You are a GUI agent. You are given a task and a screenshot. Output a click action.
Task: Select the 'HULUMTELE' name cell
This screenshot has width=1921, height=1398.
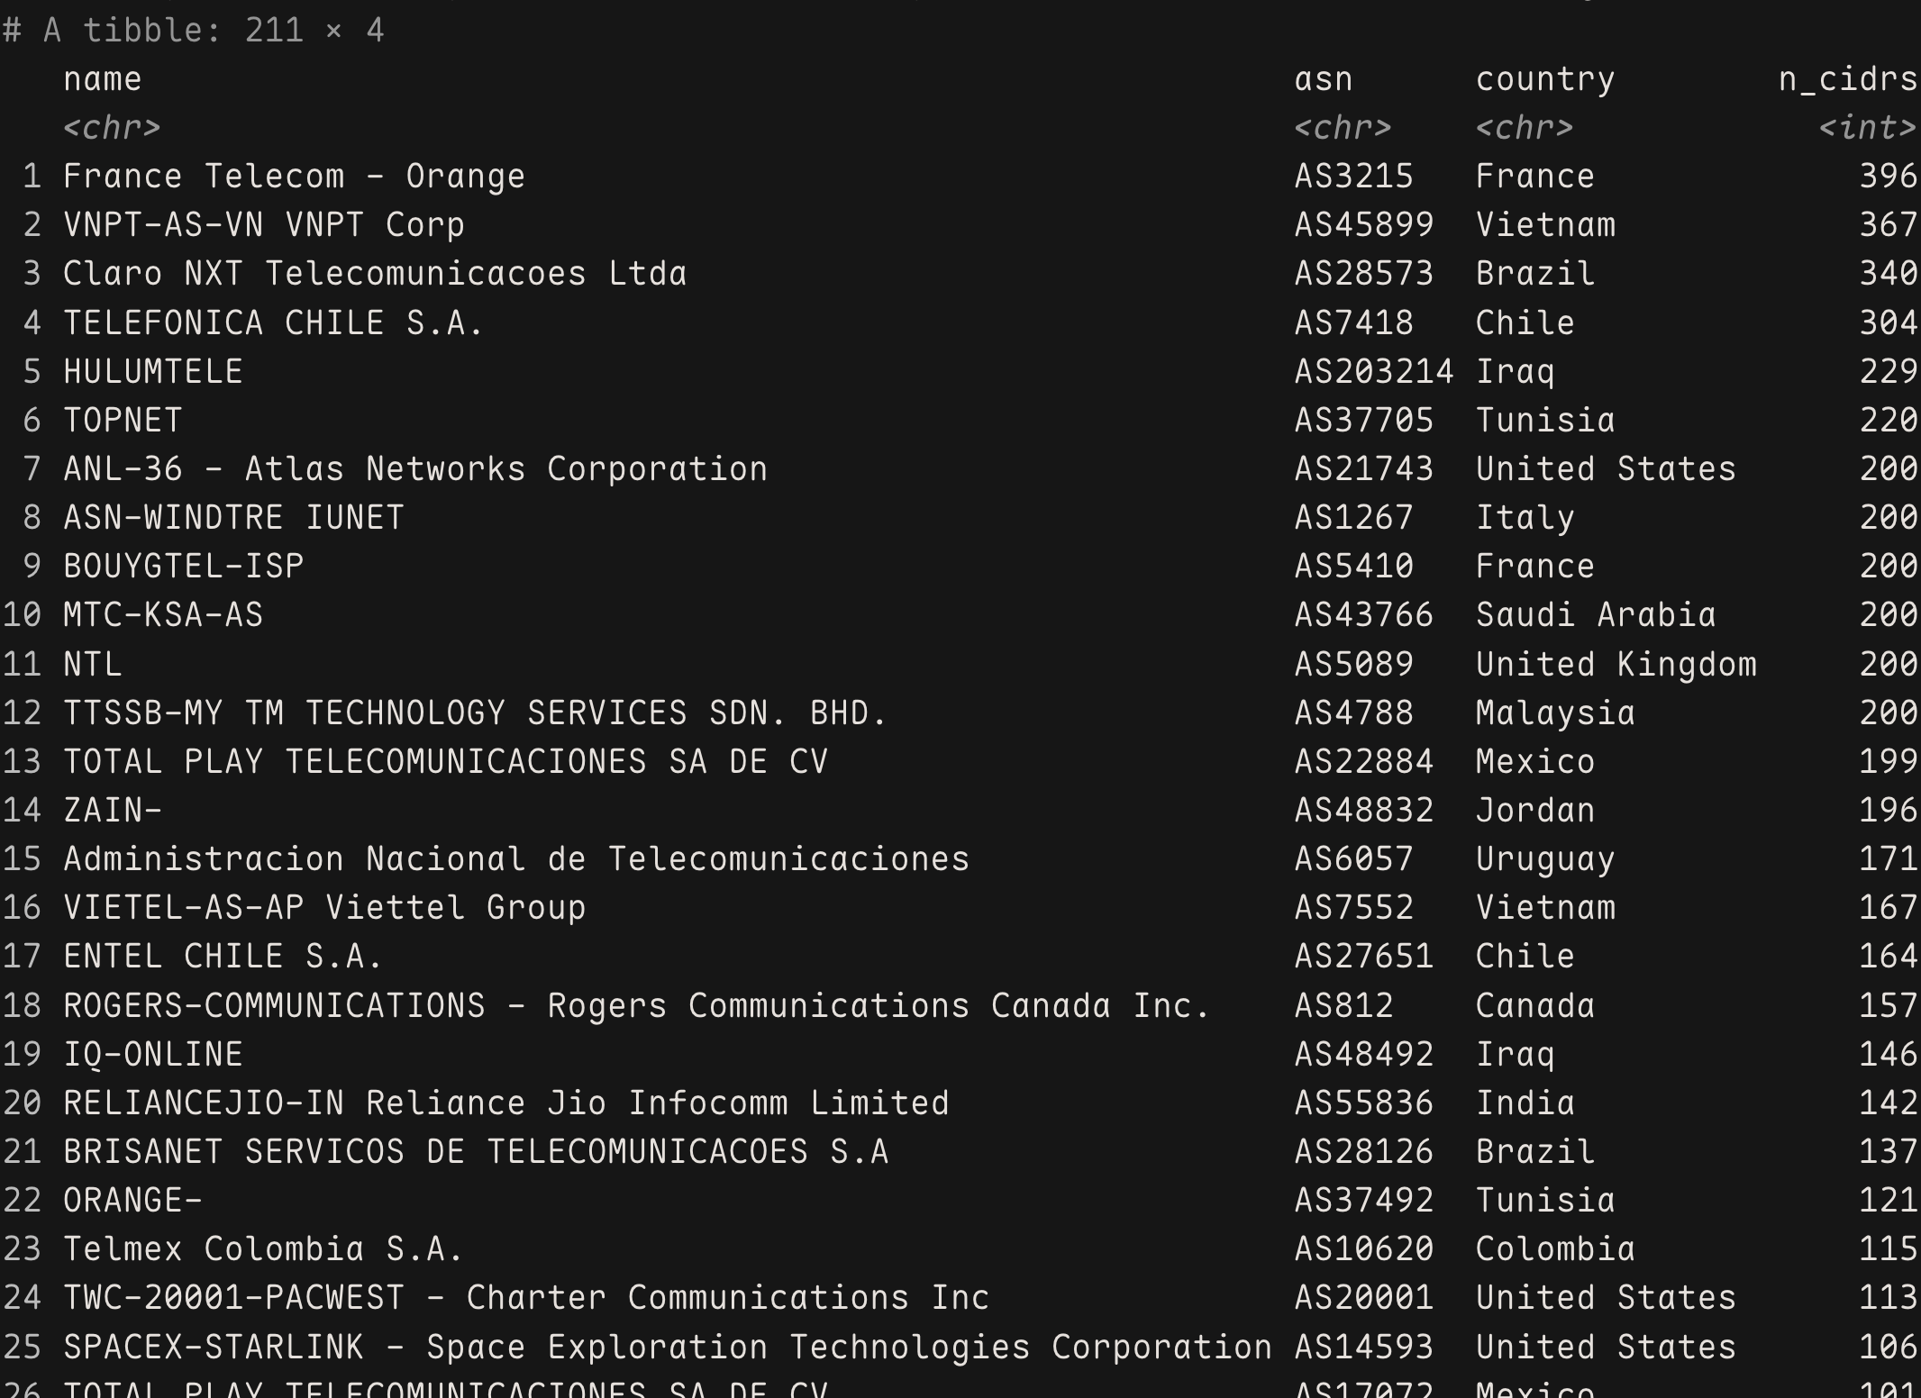[153, 371]
